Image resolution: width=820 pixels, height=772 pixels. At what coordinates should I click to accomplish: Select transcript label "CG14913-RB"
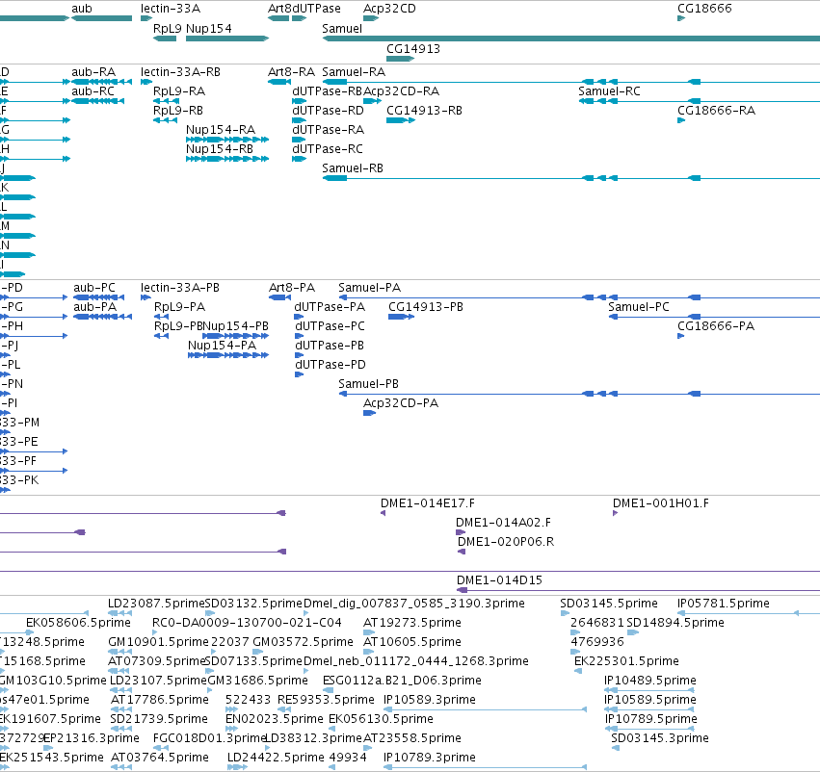tap(424, 110)
